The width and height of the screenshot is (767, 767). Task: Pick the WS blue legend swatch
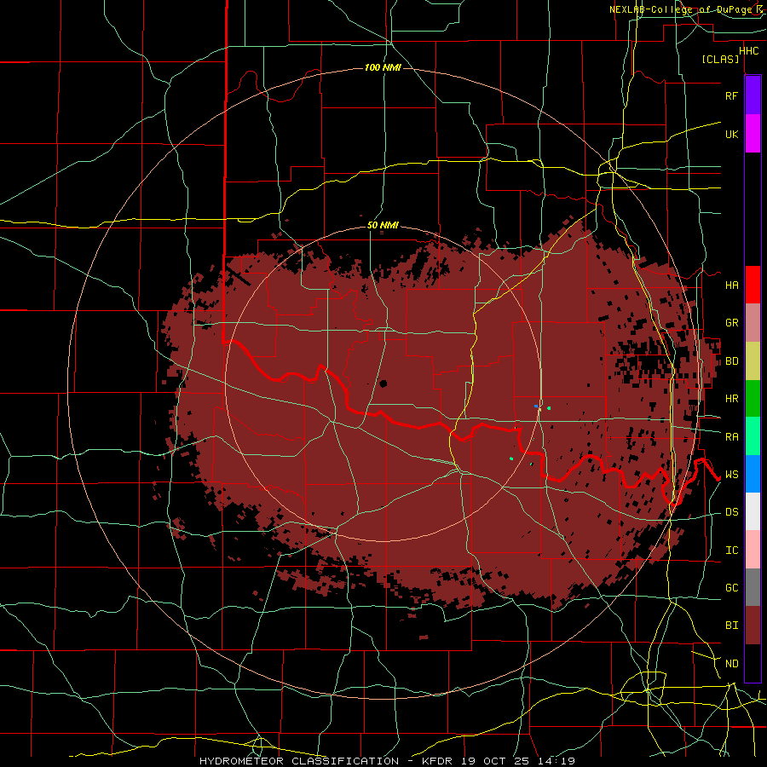[753, 474]
